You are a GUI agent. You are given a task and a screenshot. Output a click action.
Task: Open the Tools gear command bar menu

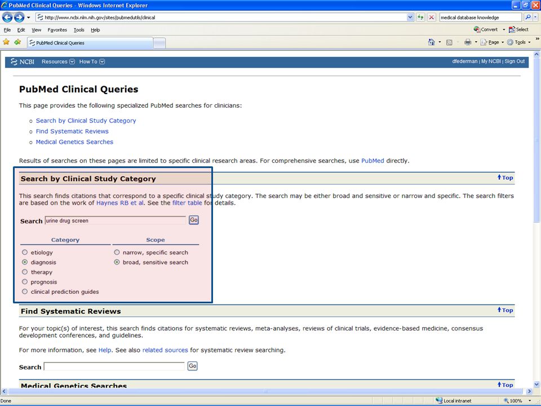point(518,42)
